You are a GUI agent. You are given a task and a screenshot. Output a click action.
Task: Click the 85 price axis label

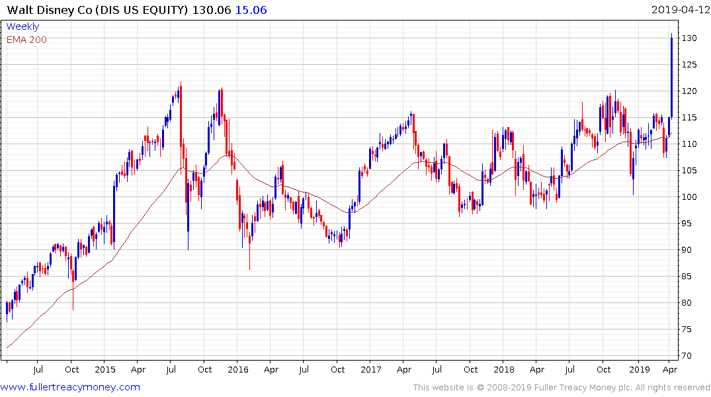[687, 277]
